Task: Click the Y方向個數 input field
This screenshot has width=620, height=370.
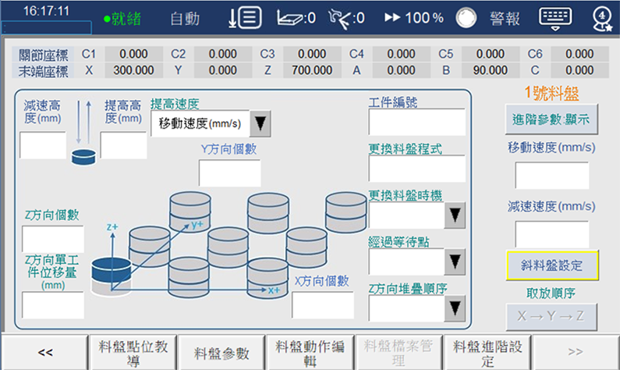Action: [x=230, y=173]
